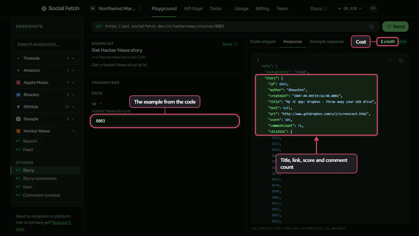Click the Apple Music platform icon

18,83
